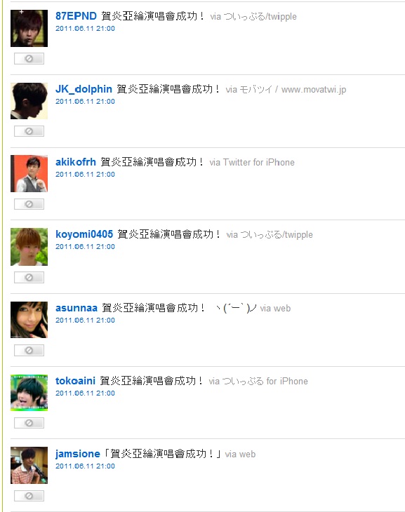
Task: Open the koyomi0405 username link
Action: 84,234
